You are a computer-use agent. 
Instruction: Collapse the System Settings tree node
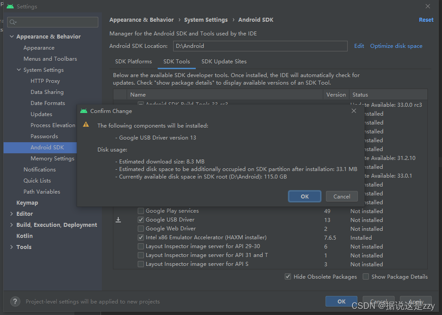click(19, 70)
